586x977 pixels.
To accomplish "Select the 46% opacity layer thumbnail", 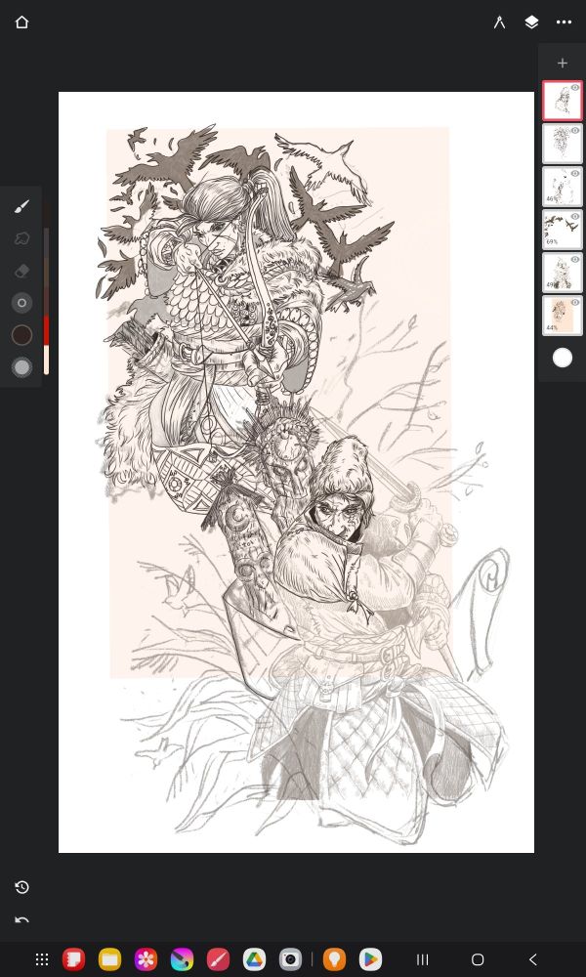I will [563, 187].
